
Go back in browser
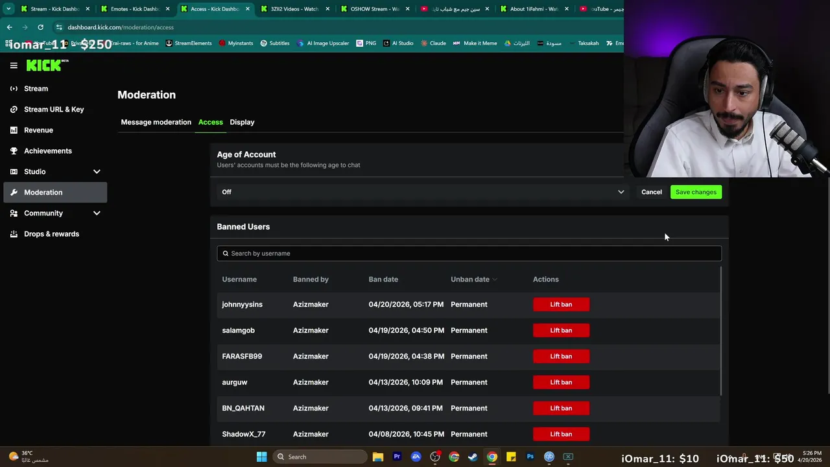pos(9,27)
